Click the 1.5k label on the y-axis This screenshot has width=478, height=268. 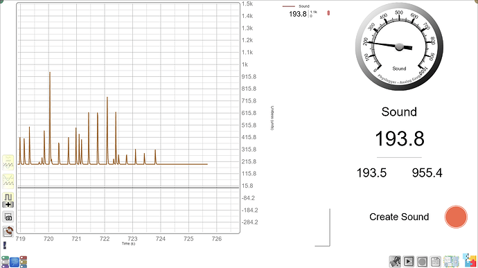247,4
